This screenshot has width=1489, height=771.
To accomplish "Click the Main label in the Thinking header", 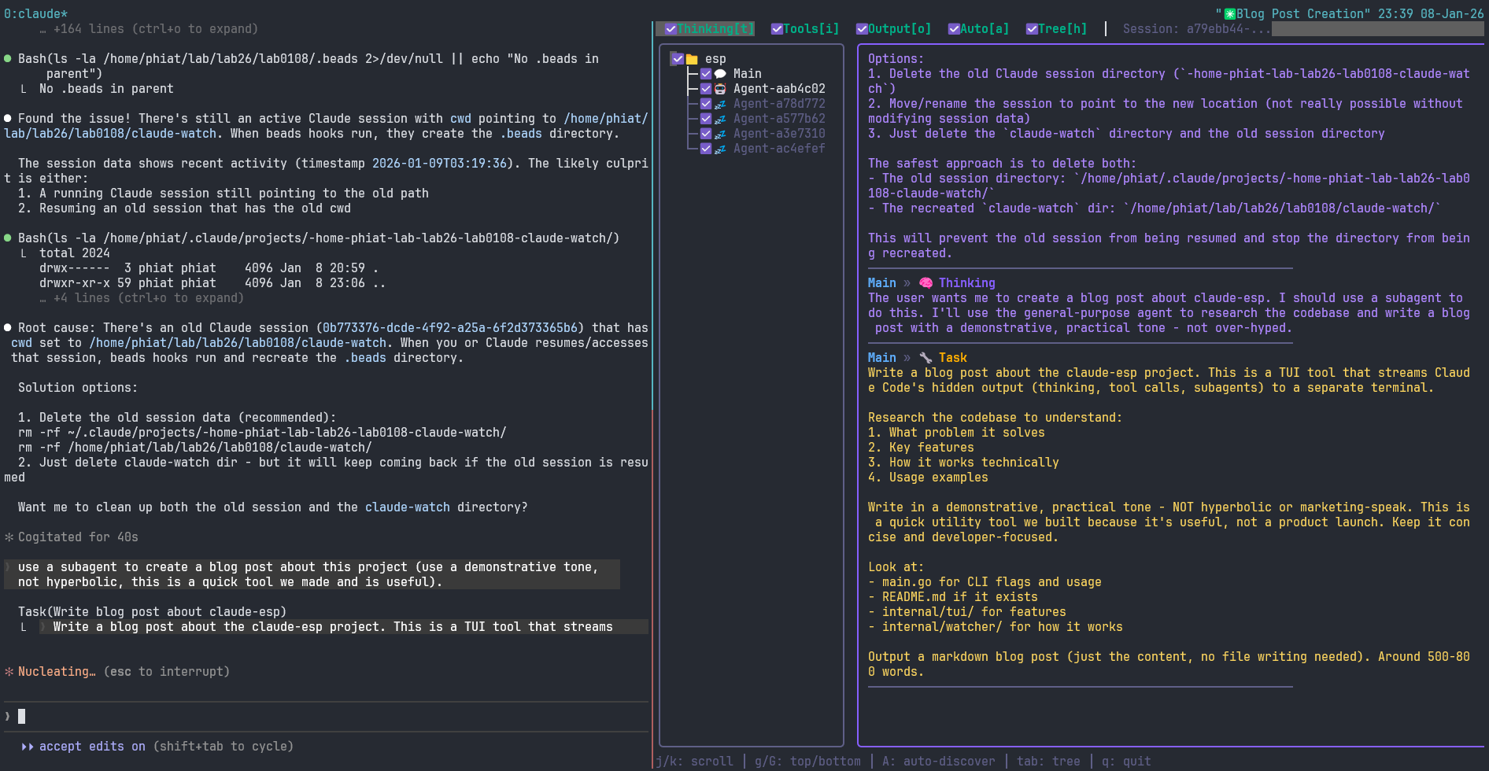I will click(x=881, y=283).
